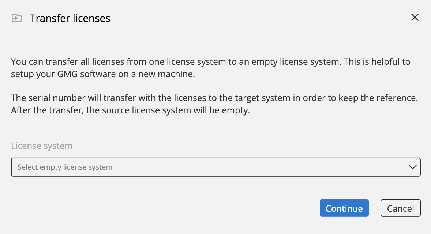Show the list of empty license systems
Image resolution: width=431 pixels, height=234 pixels.
216,167
